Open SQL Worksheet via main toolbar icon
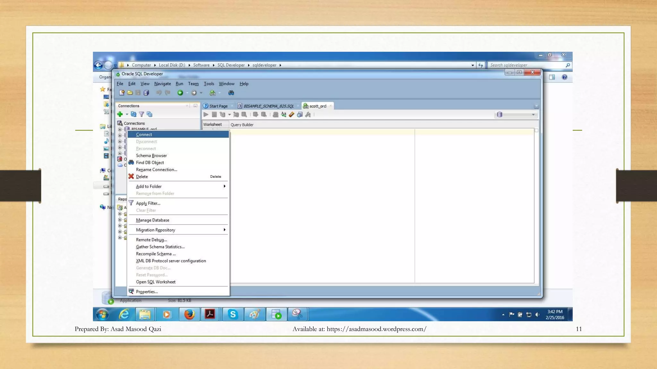This screenshot has width=657, height=369. point(212,93)
